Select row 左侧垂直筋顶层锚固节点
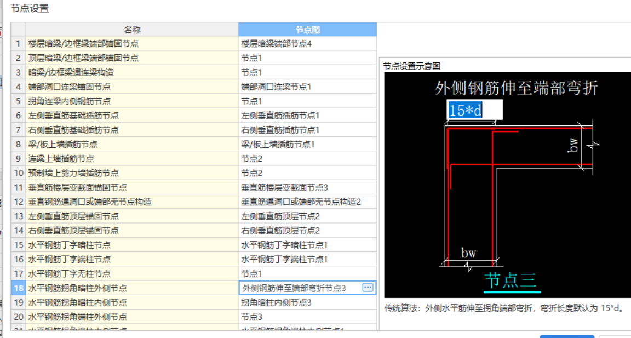 tap(133, 216)
